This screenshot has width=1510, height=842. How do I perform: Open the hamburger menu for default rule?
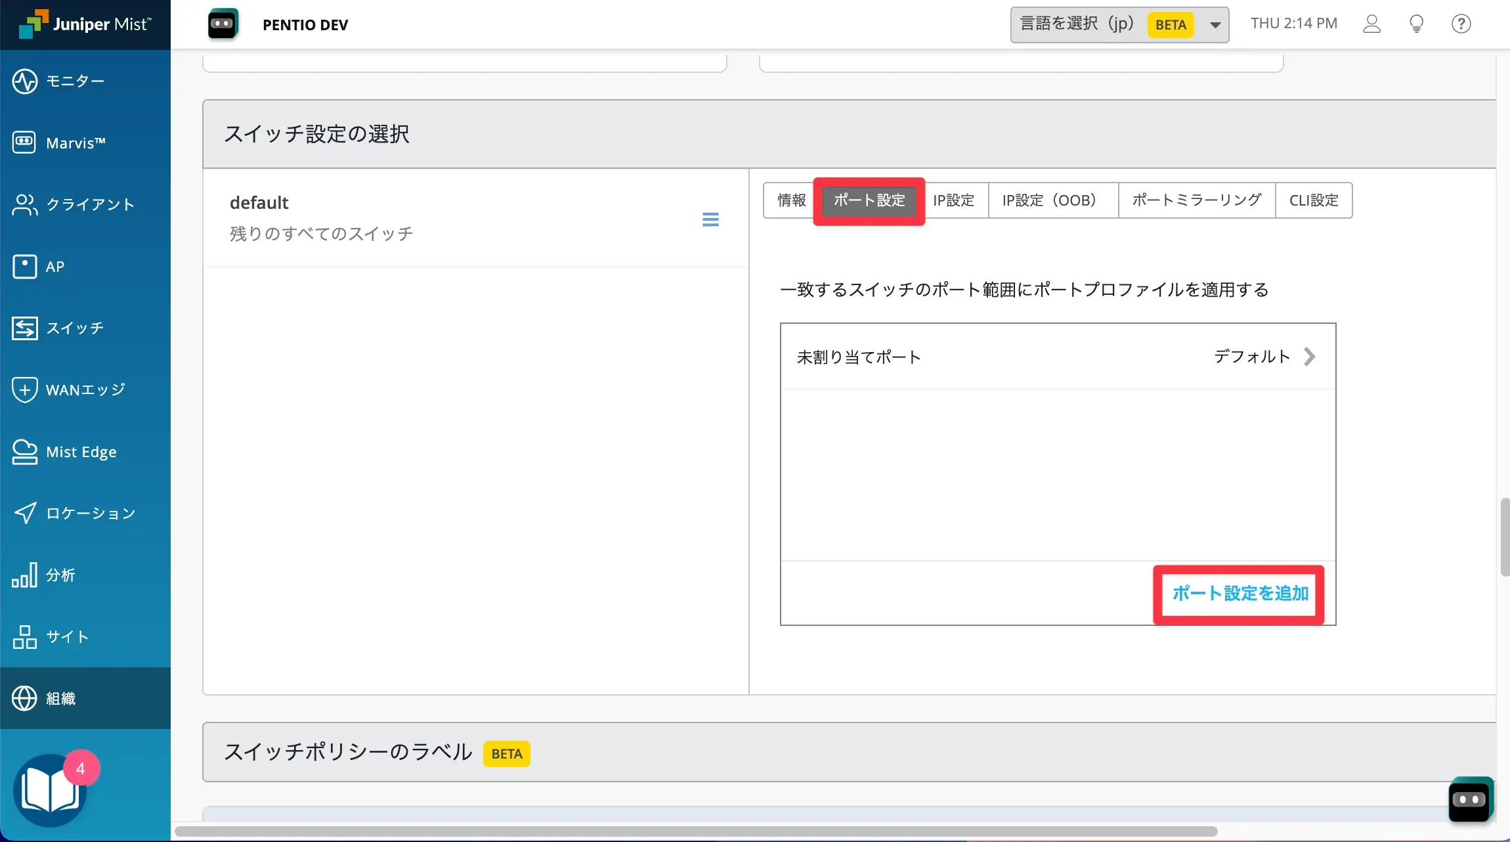click(x=710, y=219)
